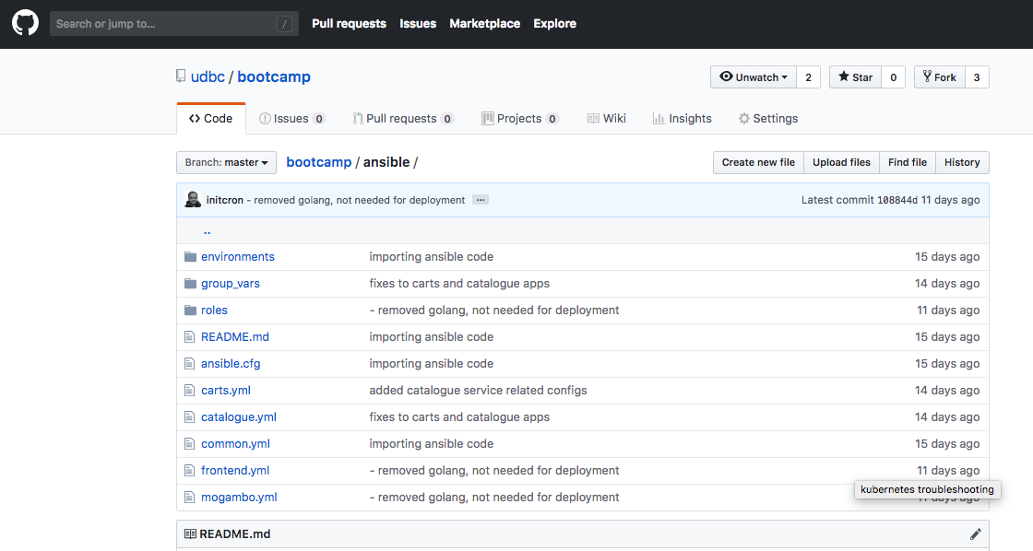Open Explore in top navigation
The width and height of the screenshot is (1033, 551).
(554, 24)
